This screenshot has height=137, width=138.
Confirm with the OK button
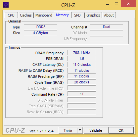tap(121, 130)
